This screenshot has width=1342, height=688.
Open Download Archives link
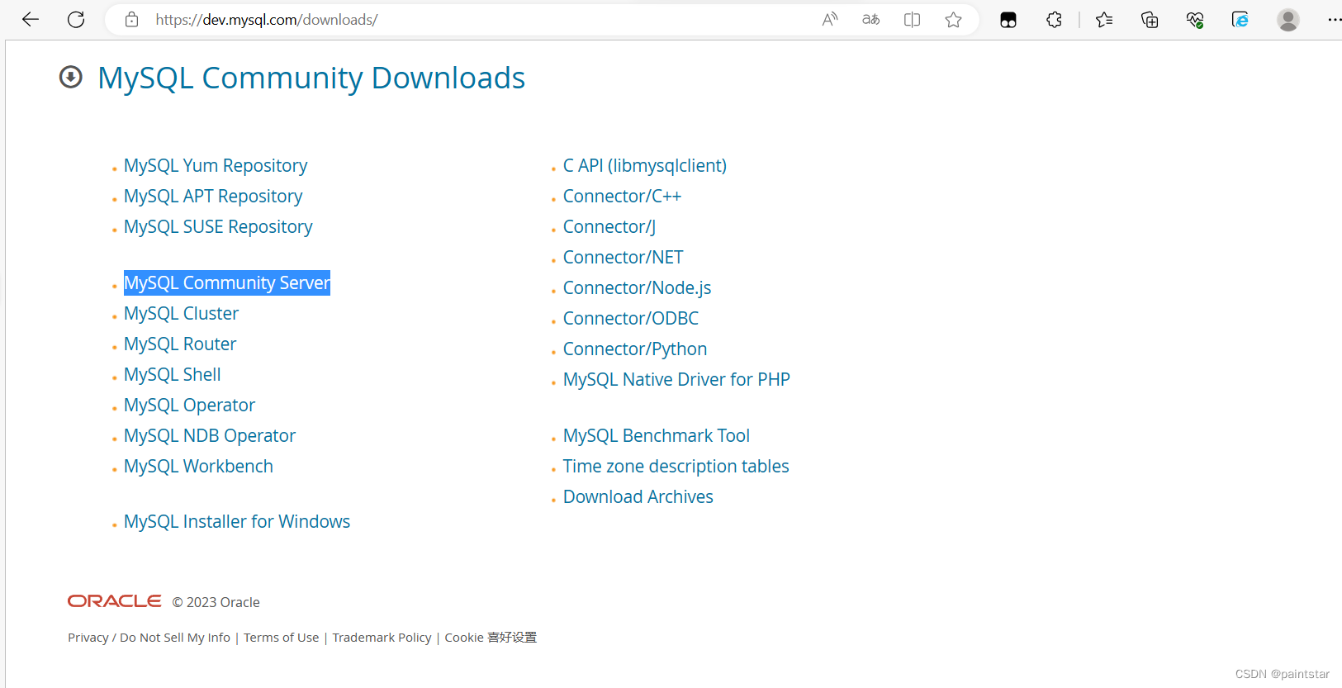coord(638,496)
